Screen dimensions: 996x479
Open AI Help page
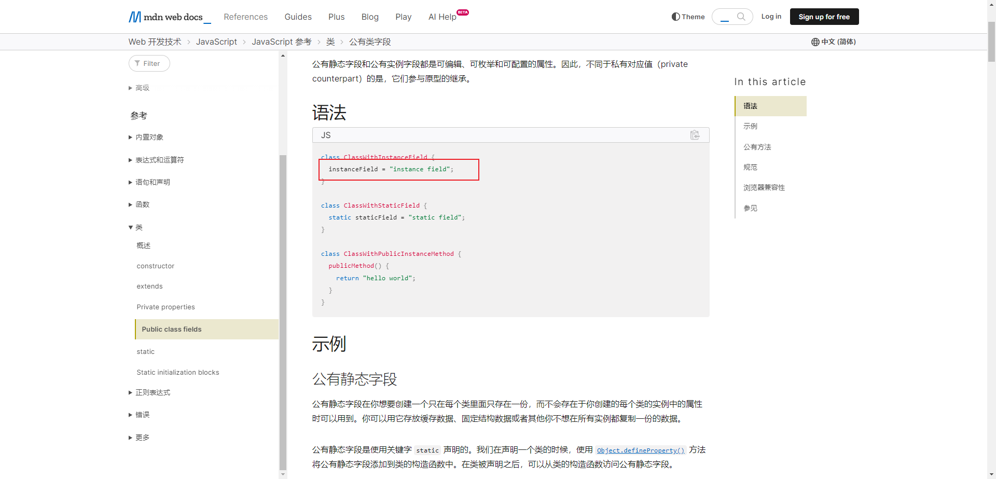[x=442, y=17]
